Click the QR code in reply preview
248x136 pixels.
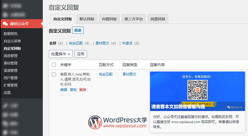pos(197,90)
